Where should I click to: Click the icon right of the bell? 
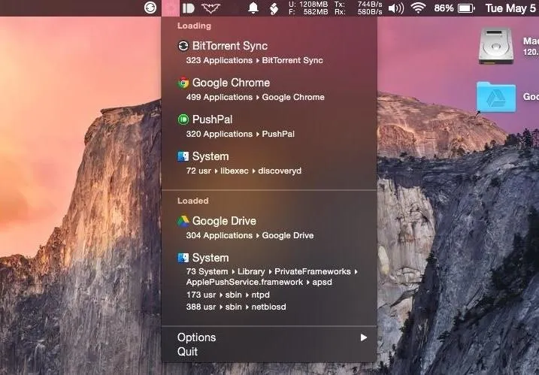pos(274,8)
